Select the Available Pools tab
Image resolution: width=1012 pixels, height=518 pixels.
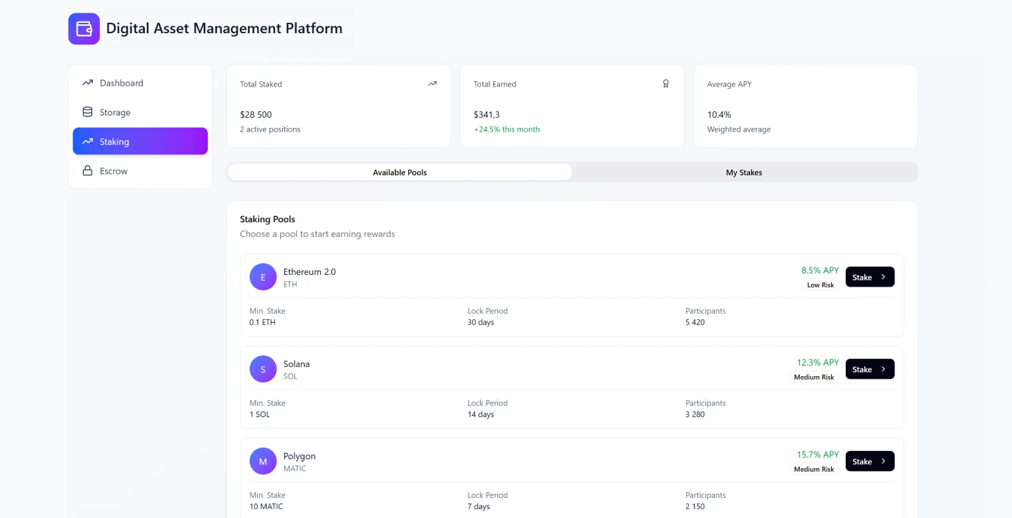coord(400,172)
